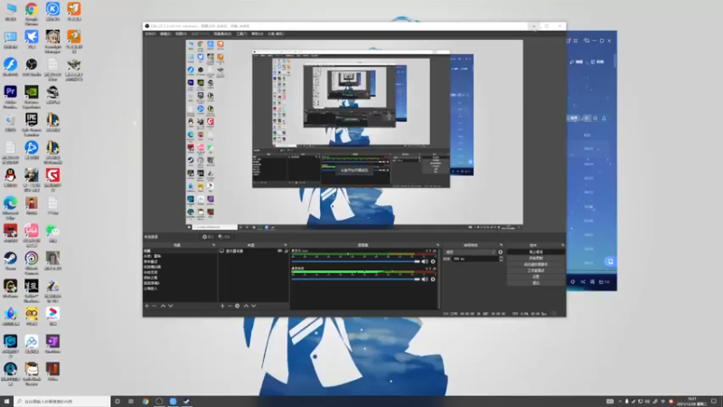Click the transition duration input field
The image size is (723, 407).
475,259
